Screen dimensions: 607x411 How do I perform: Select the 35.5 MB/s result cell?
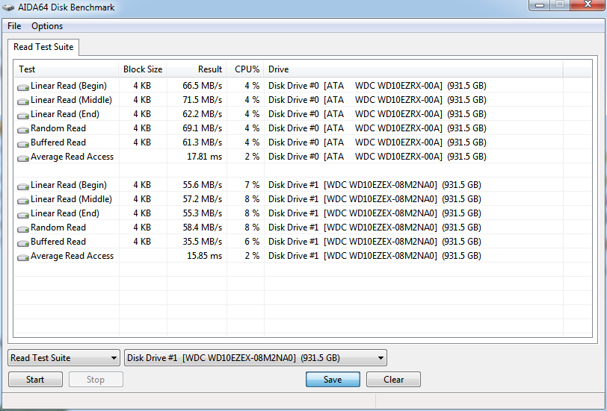point(202,242)
